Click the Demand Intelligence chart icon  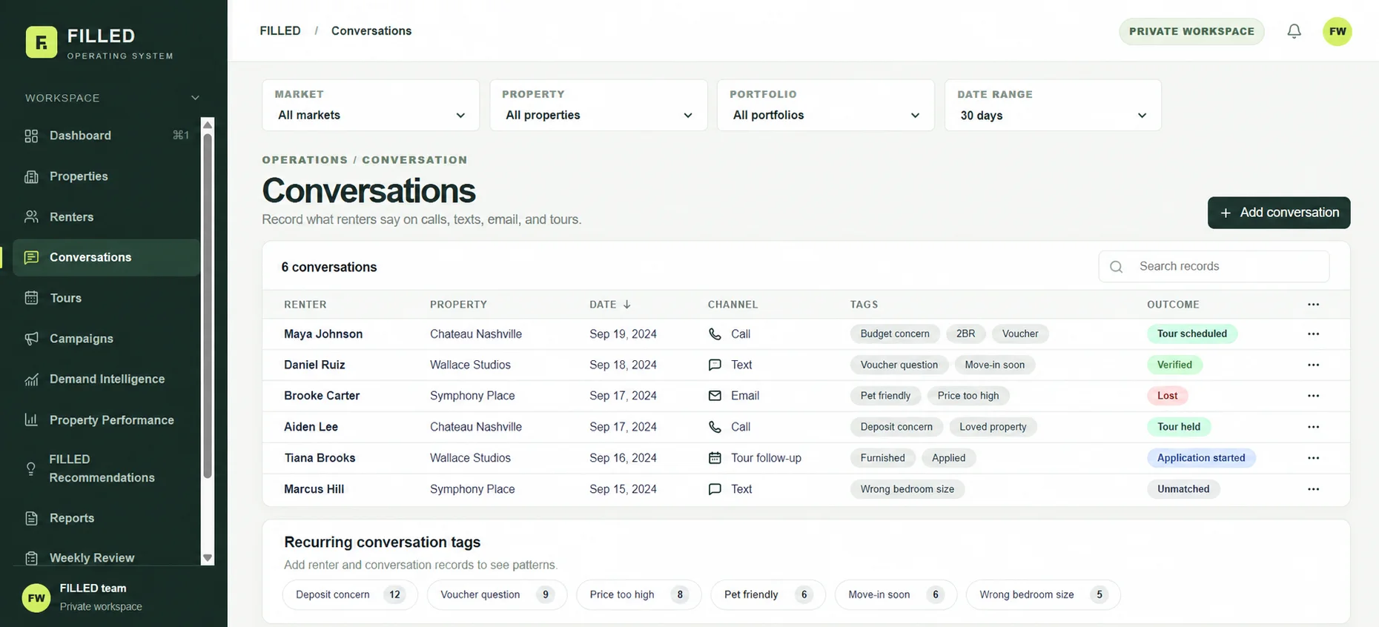[x=31, y=379]
